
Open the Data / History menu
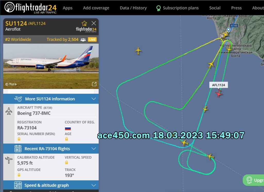[133, 8]
